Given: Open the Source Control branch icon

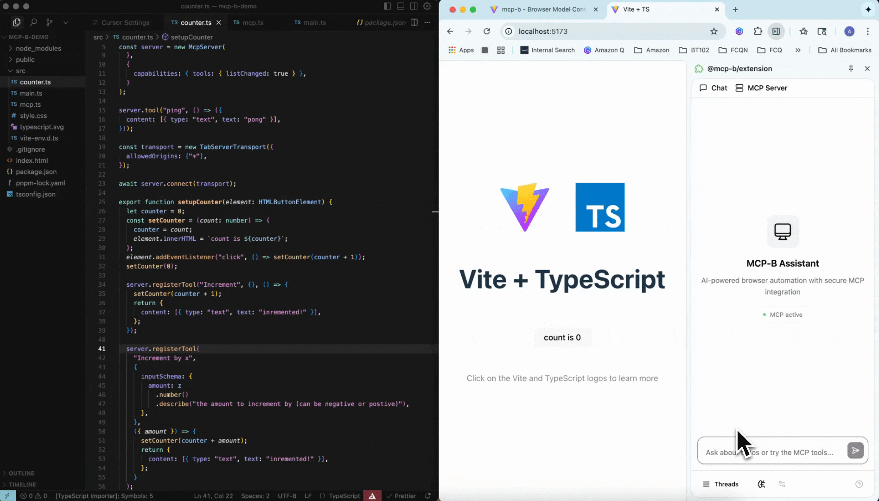Looking at the screenshot, I should coord(49,22).
